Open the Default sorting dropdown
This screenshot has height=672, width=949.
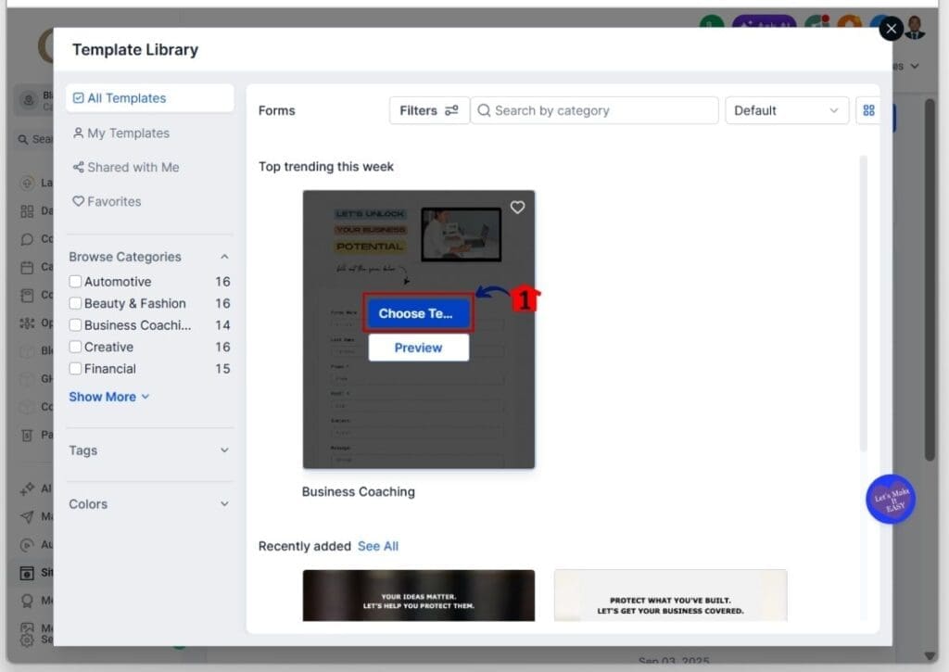click(786, 109)
